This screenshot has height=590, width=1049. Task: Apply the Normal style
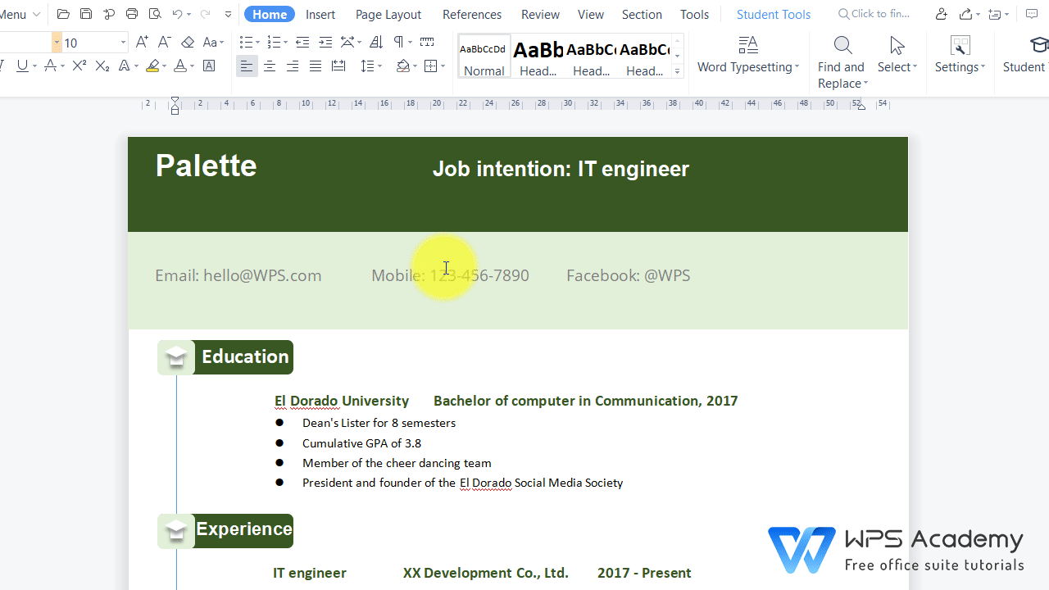pos(484,57)
